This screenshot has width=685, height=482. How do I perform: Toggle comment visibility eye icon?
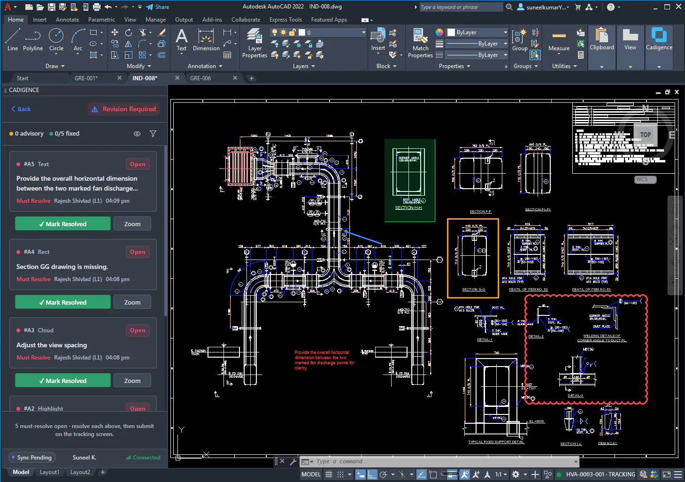click(x=137, y=134)
